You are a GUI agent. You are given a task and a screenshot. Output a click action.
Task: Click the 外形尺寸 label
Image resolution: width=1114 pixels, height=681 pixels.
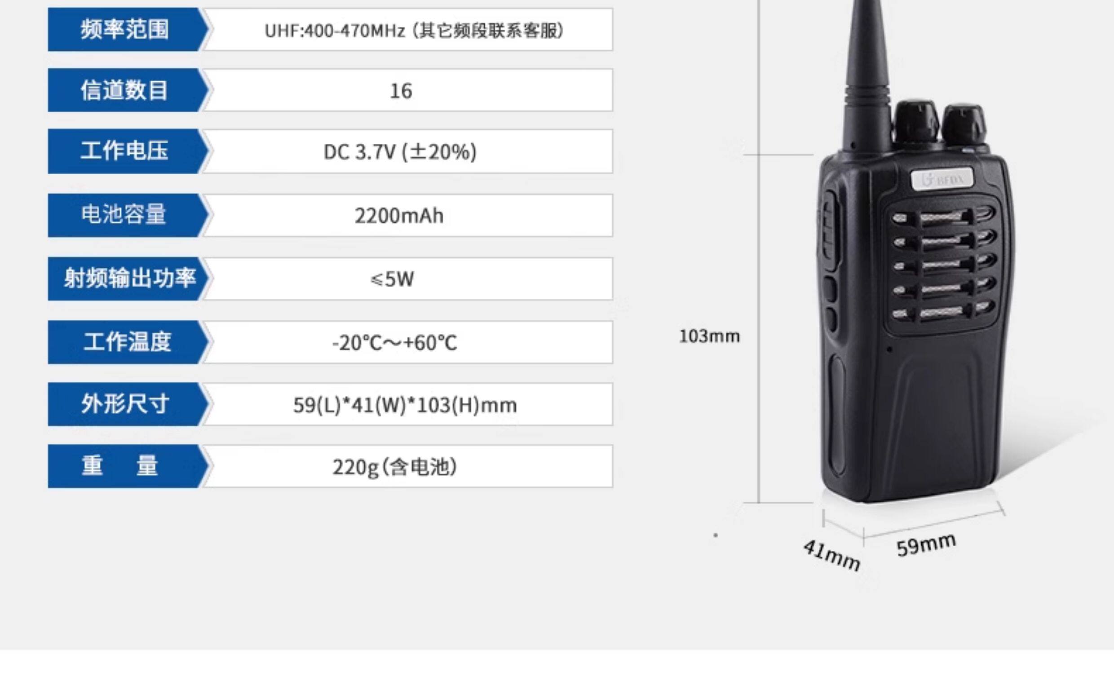128,404
